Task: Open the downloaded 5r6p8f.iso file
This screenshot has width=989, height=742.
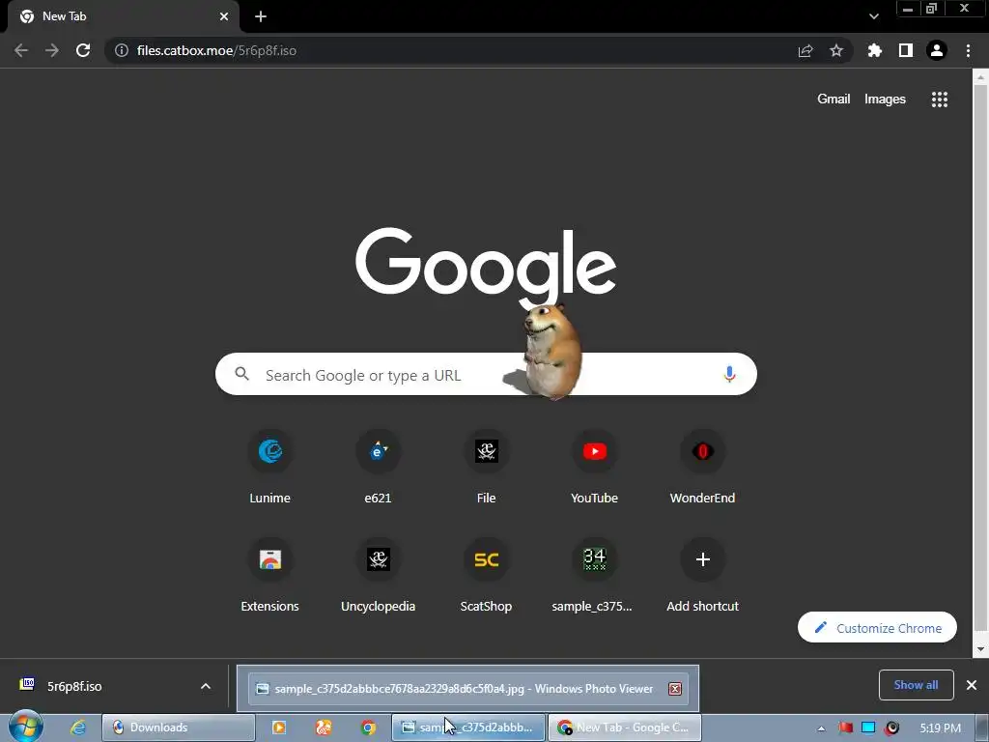Action: (74, 686)
